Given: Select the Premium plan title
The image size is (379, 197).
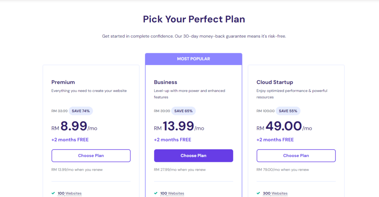Looking at the screenshot, I should [x=63, y=82].
